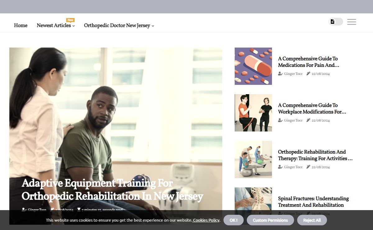Open Ginger Toce author under Medications article
Screen dimensions: 373x230
[x=293, y=74]
